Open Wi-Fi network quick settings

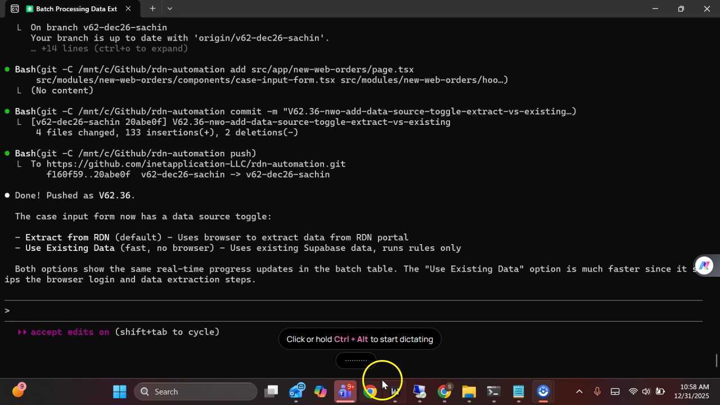[x=633, y=391]
